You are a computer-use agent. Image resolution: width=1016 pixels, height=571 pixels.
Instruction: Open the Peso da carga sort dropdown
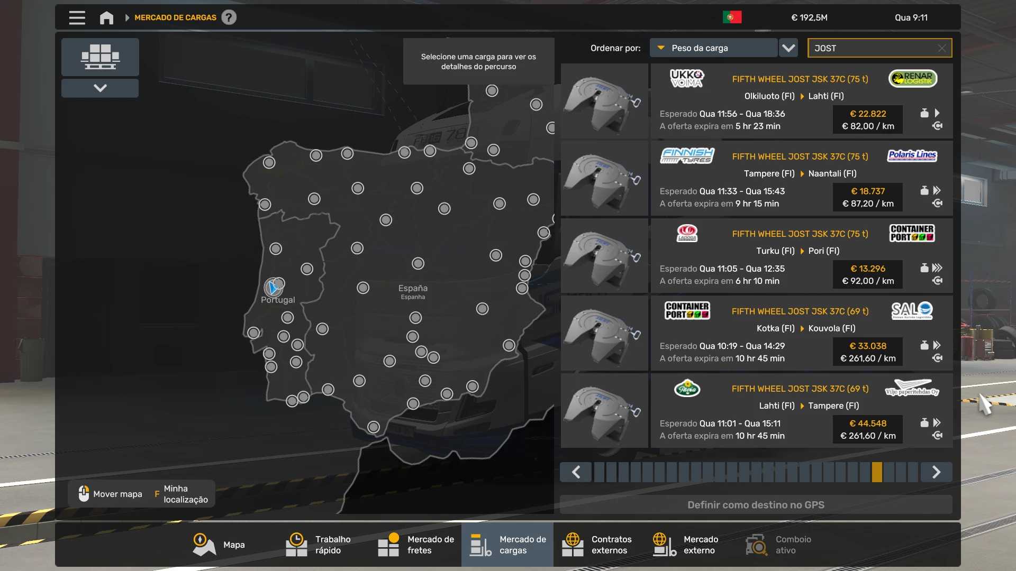coord(713,48)
